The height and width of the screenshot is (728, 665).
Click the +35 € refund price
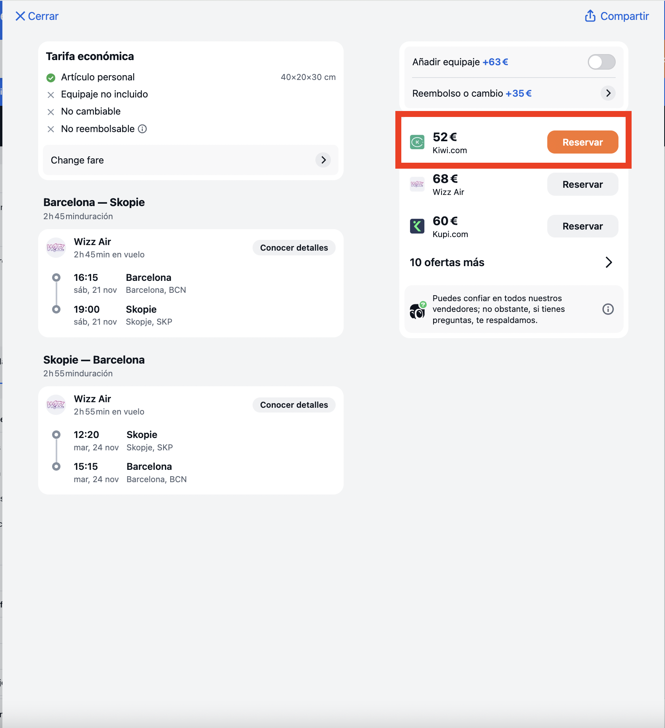(x=519, y=93)
